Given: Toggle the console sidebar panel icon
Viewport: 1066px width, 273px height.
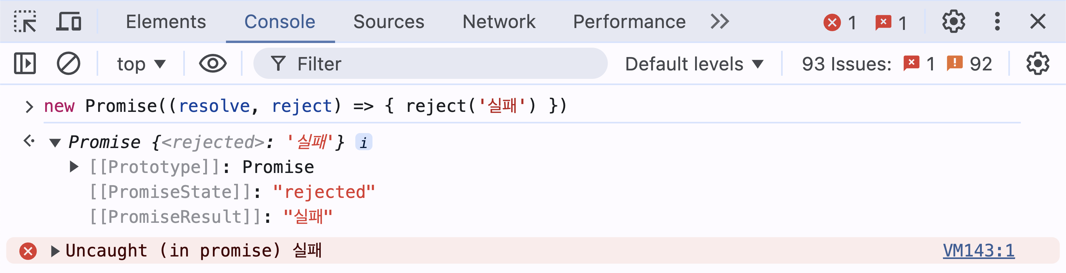Looking at the screenshot, I should tap(25, 64).
